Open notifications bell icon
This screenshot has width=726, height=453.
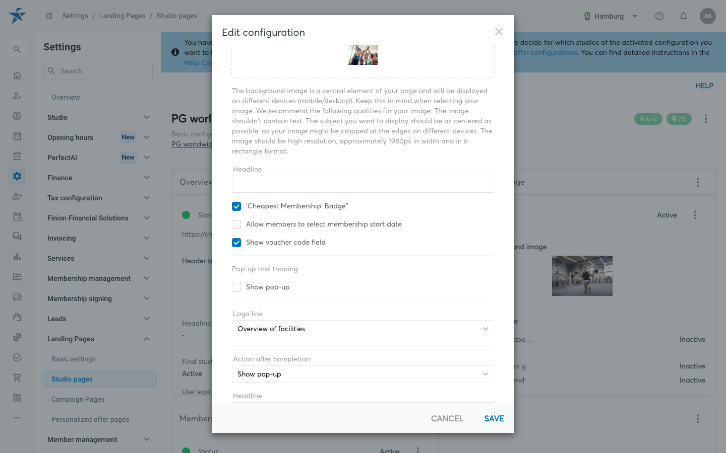pyautogui.click(x=684, y=16)
